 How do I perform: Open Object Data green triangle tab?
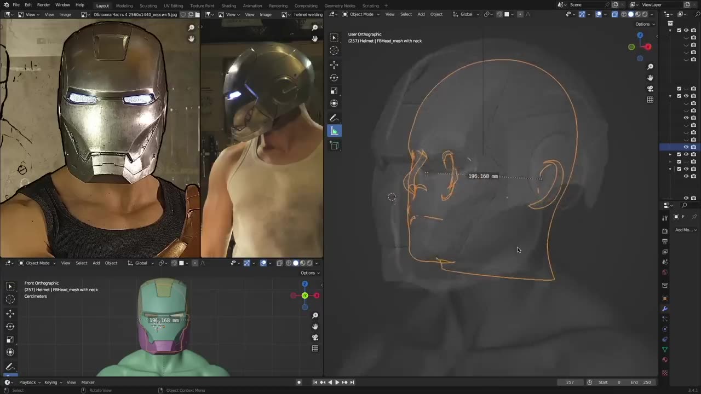point(665,349)
